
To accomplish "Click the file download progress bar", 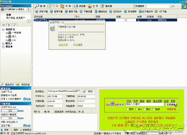I will (x=9, y=111).
